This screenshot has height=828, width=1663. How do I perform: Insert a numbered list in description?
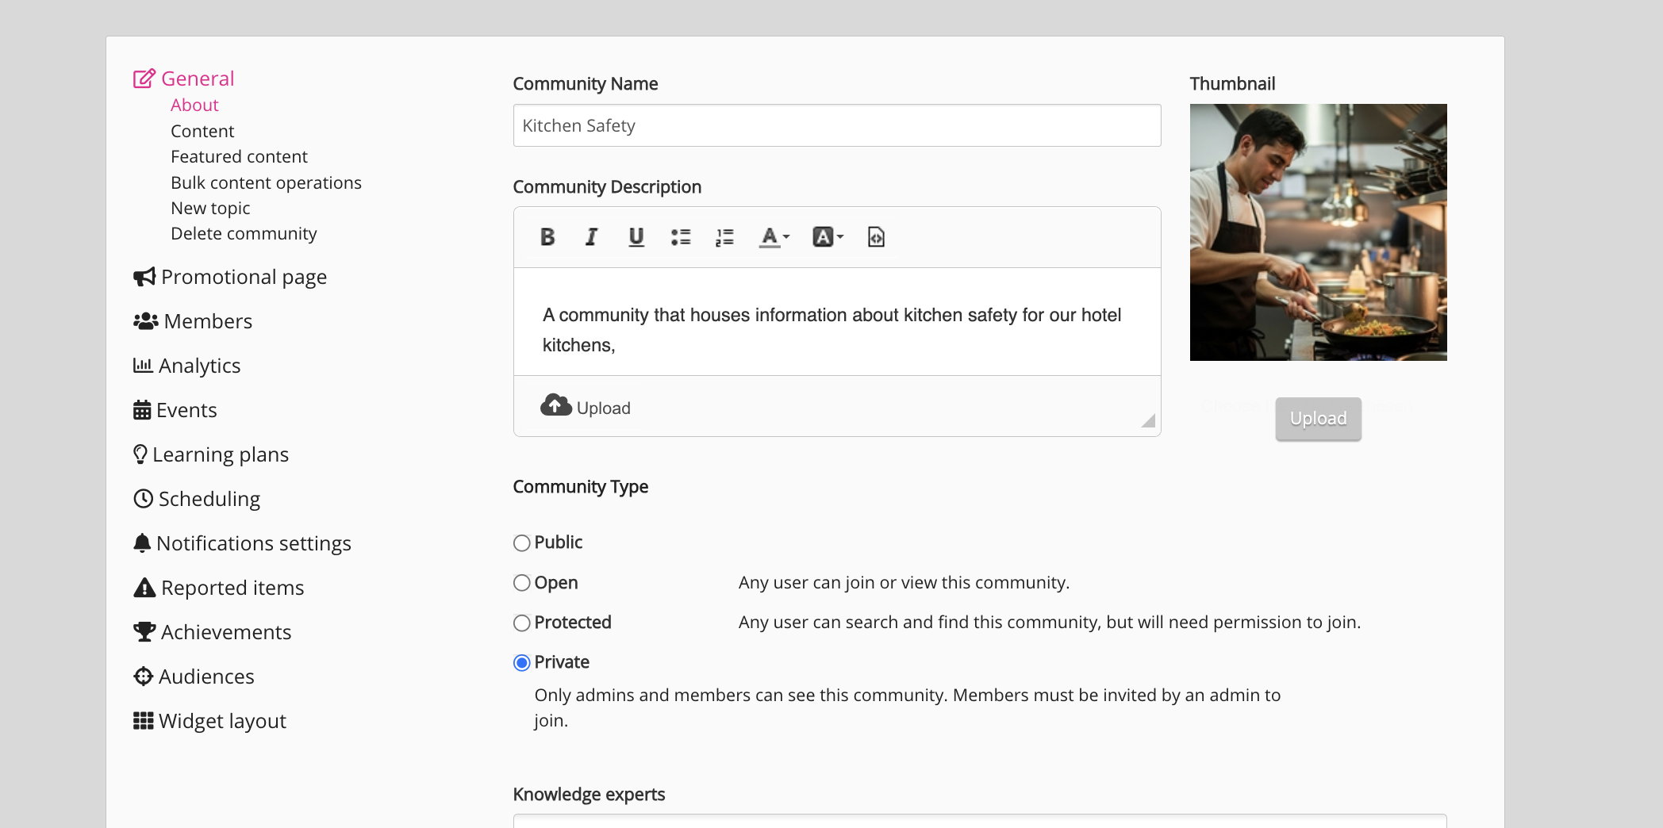tap(724, 237)
